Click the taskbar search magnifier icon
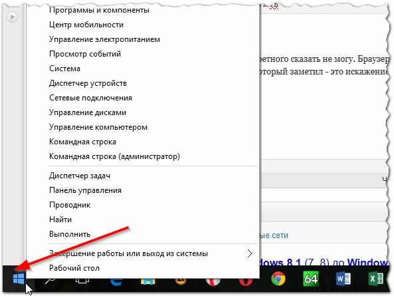Screen dimensions: 394x296 tap(50, 281)
